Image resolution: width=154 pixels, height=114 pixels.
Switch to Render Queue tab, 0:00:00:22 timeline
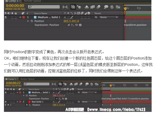pyautogui.click(x=27, y=79)
